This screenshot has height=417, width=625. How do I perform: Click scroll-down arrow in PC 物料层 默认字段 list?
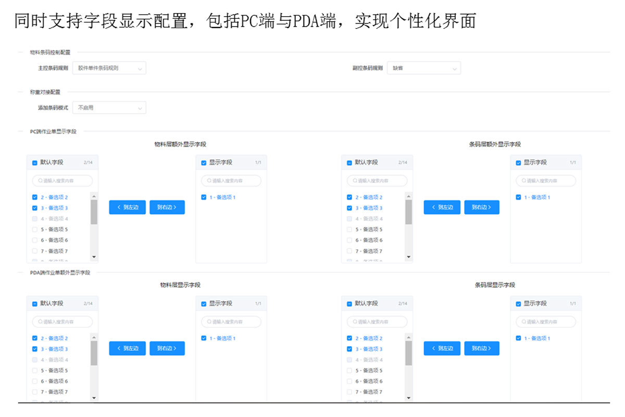[94, 257]
